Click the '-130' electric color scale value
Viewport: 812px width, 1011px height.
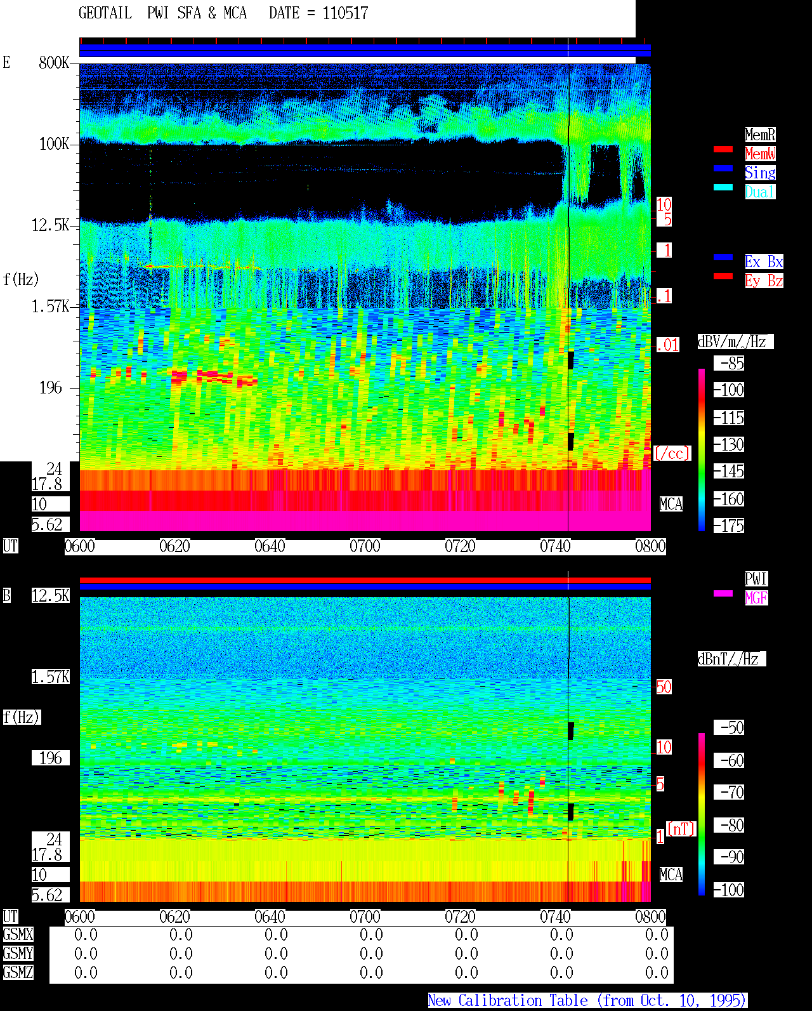[x=729, y=444]
